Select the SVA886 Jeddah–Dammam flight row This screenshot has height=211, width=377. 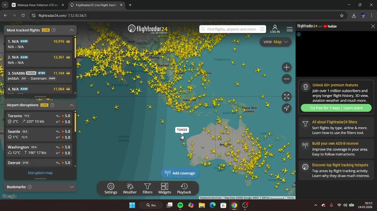tap(39, 76)
